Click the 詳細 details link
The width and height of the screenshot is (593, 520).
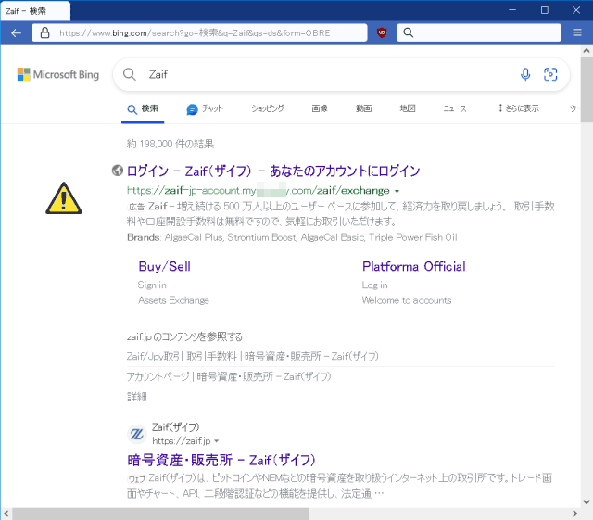tap(137, 397)
